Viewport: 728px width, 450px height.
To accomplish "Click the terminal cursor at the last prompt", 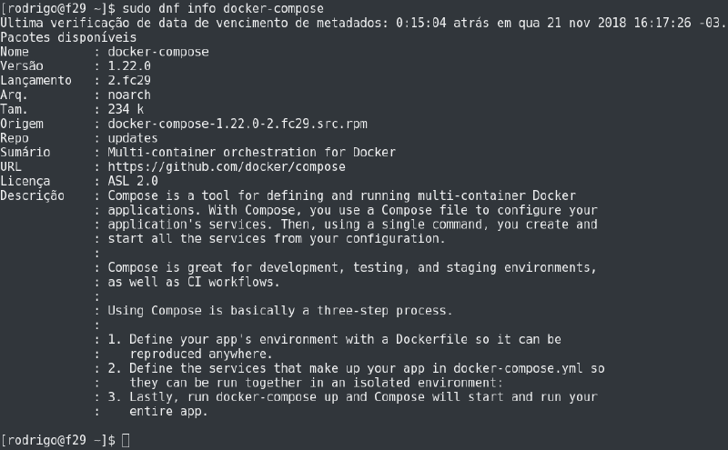I will pyautogui.click(x=126, y=441).
